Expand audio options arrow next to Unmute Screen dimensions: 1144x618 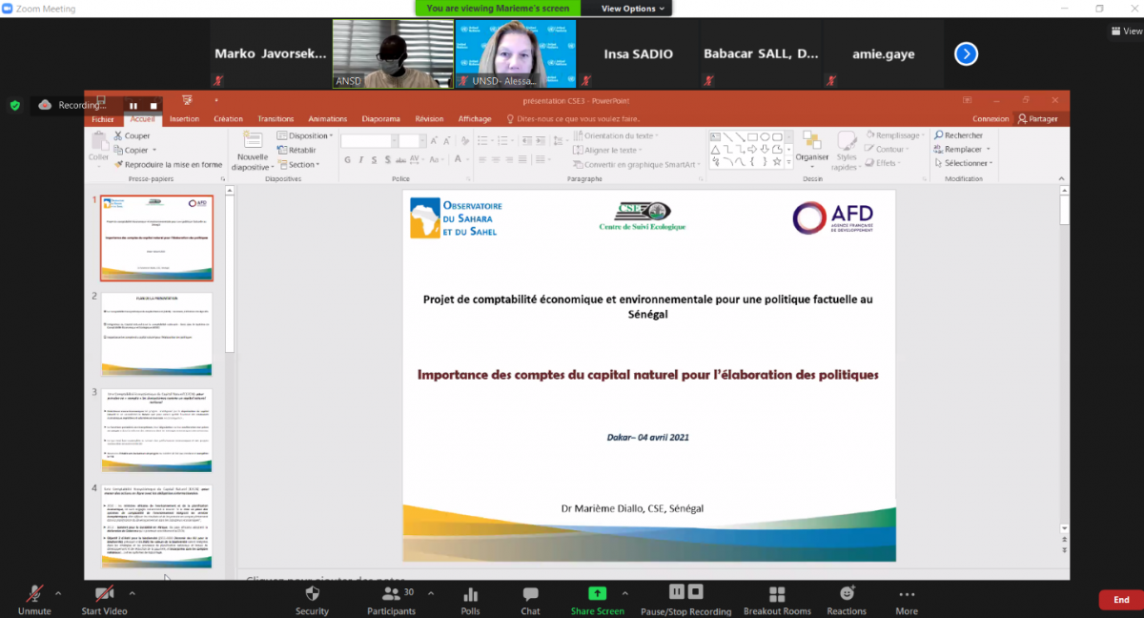coord(57,592)
